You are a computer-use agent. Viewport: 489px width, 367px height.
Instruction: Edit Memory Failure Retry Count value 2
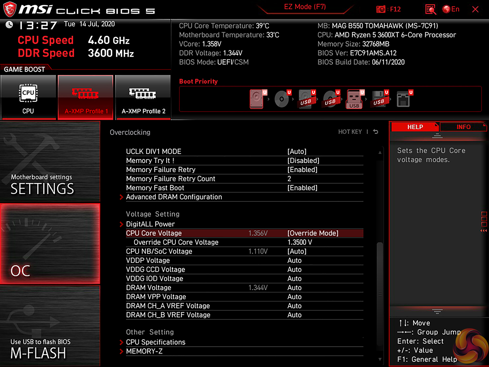(x=289, y=179)
